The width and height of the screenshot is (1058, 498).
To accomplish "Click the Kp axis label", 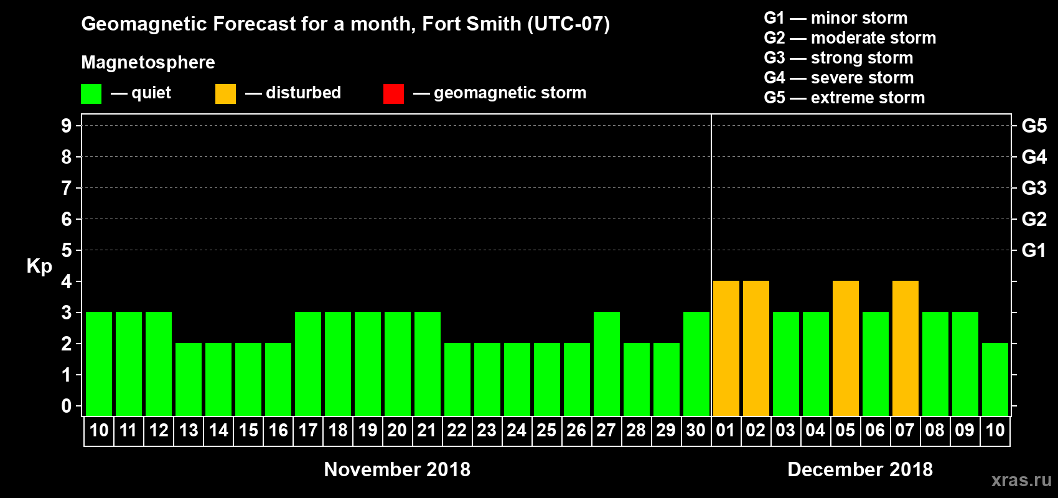I will (39, 266).
